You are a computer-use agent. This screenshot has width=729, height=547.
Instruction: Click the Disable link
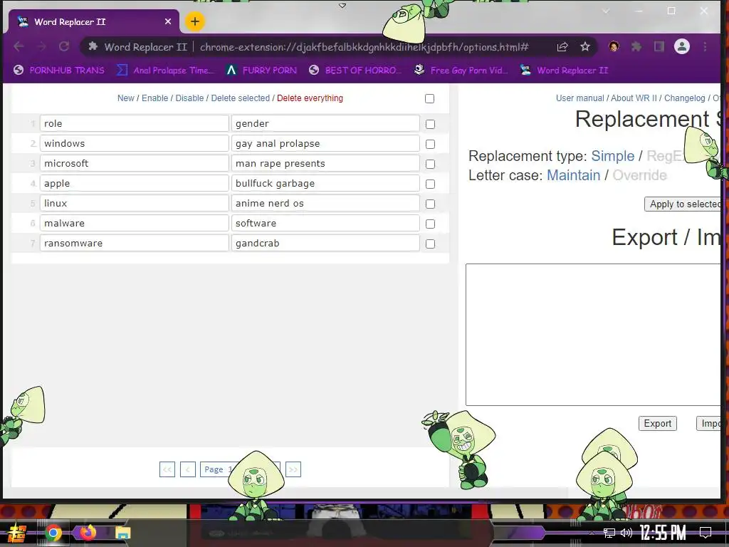tap(189, 98)
